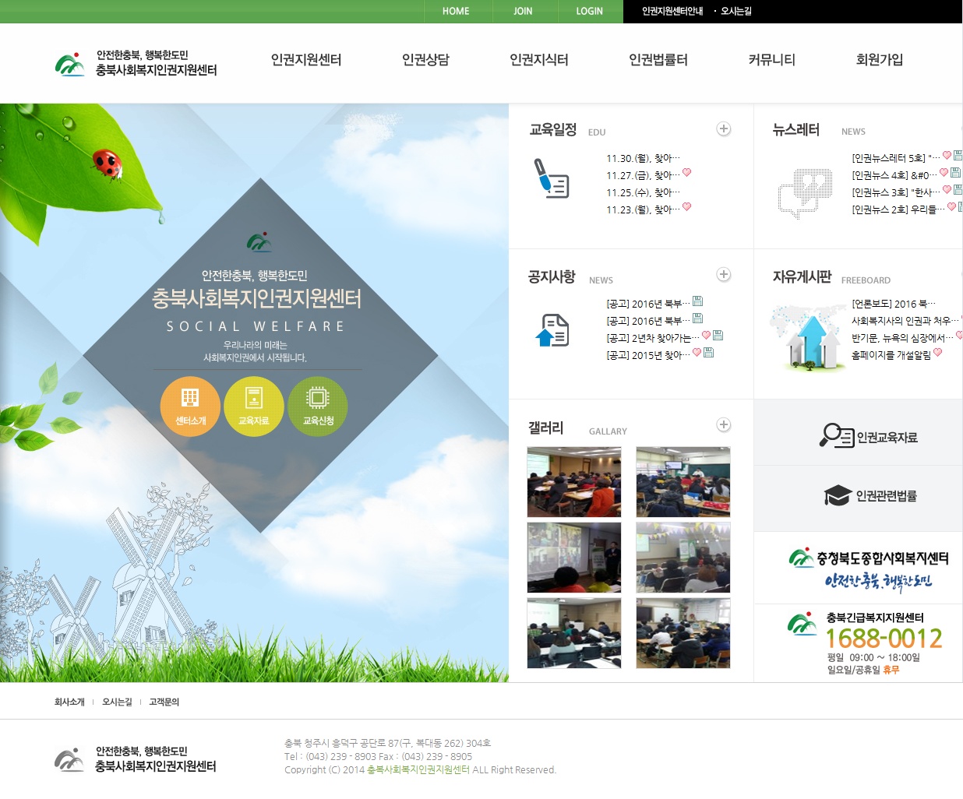This screenshot has height=799, width=963.
Task: Click the orange 센터소개 circle icon
Action: click(x=190, y=407)
